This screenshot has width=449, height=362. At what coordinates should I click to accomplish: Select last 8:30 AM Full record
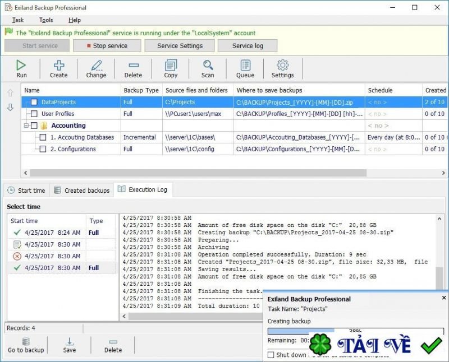coord(62,268)
